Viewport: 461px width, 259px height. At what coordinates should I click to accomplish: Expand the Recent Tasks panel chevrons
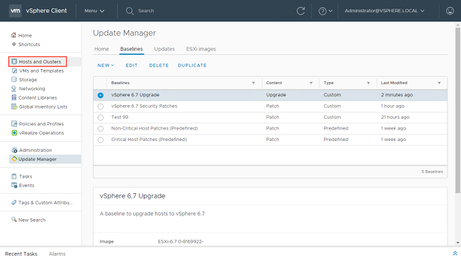455,254
